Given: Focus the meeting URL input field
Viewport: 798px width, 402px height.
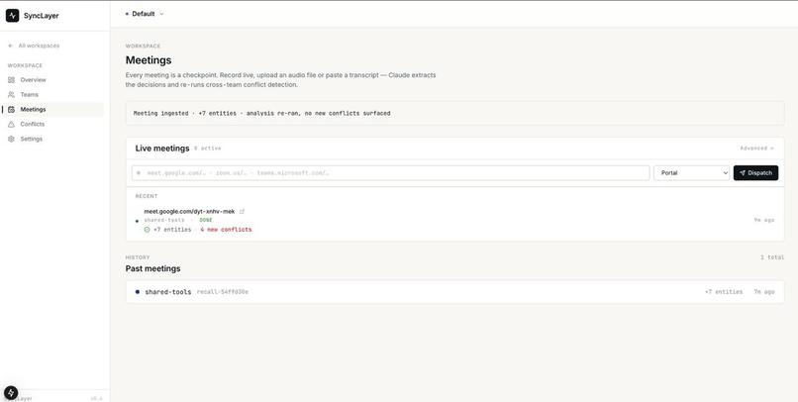Looking at the screenshot, I should [x=390, y=173].
